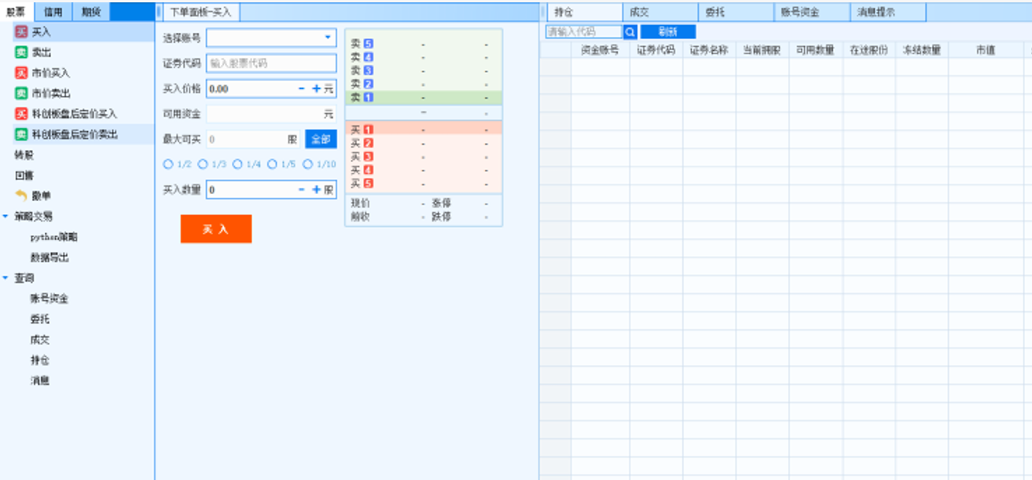Click the plus icon in 买入价格 field

316,89
